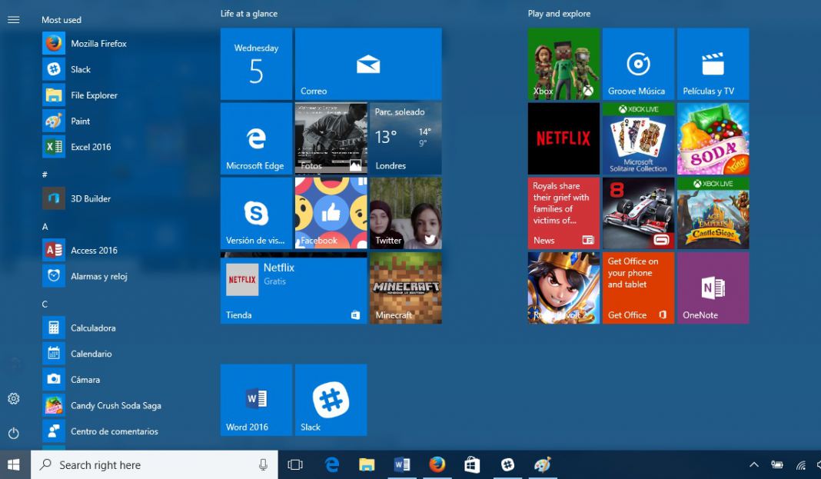Launch the black Netflix tile
The height and width of the screenshot is (479, 821).
coord(563,138)
